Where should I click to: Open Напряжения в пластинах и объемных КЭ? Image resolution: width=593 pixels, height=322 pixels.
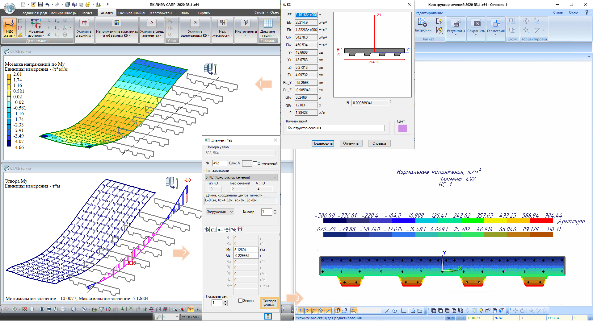[x=117, y=24]
